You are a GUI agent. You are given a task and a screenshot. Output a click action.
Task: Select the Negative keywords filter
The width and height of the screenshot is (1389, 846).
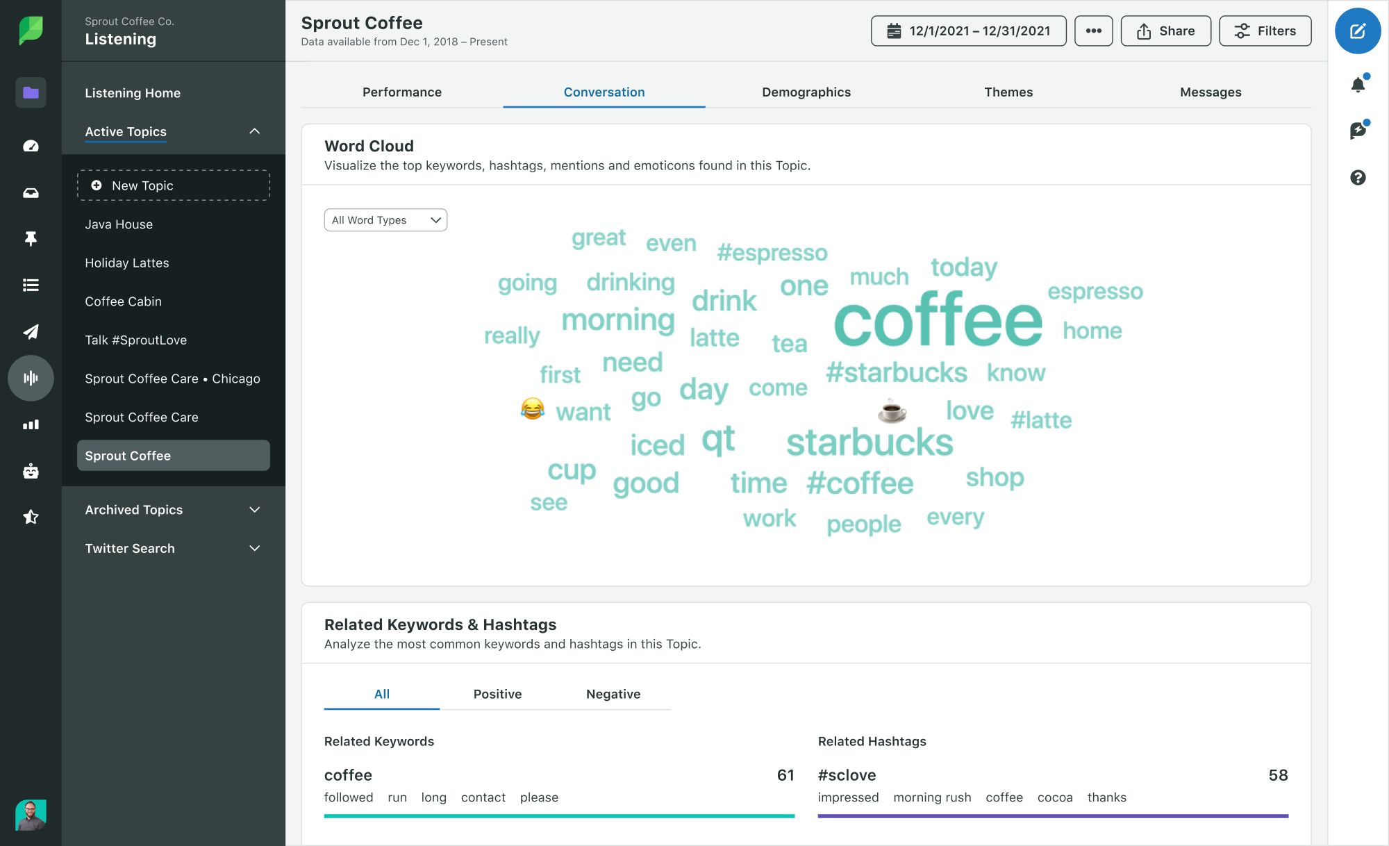point(612,693)
